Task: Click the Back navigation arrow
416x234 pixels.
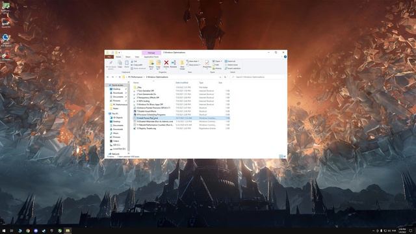Action: (x=108, y=77)
